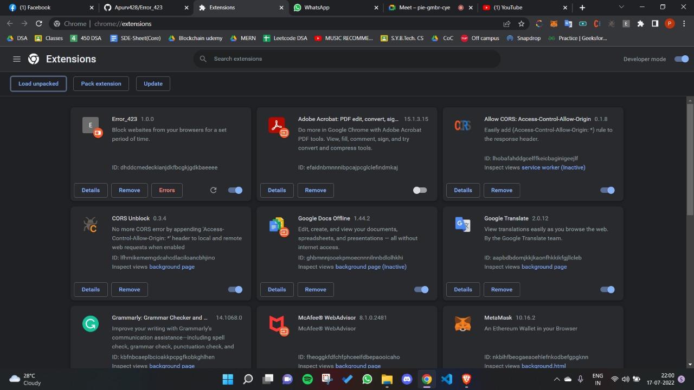Open Discord from the taskbar

point(407,379)
